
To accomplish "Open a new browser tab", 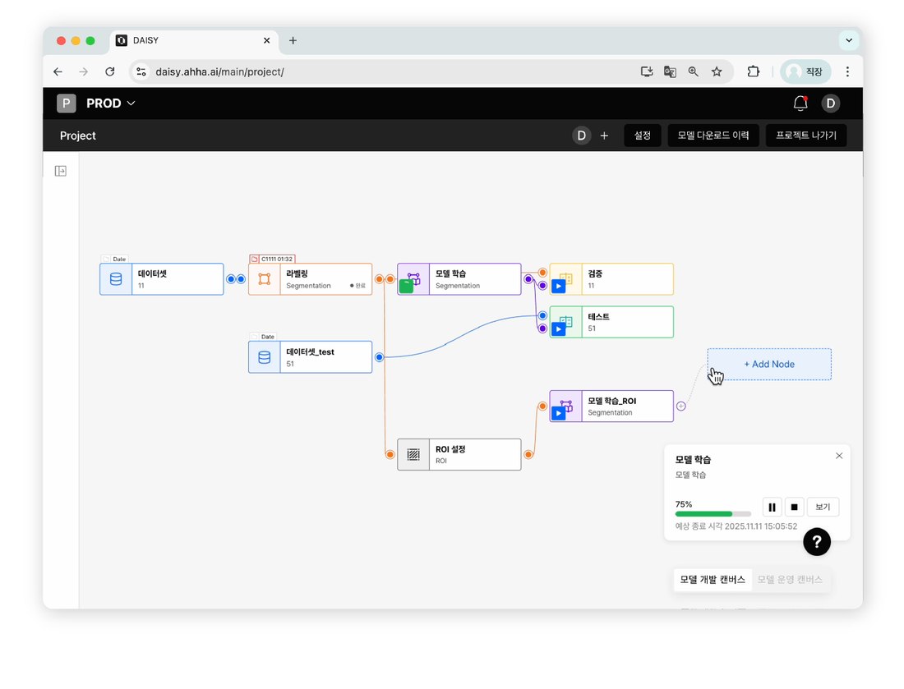I will [x=293, y=40].
